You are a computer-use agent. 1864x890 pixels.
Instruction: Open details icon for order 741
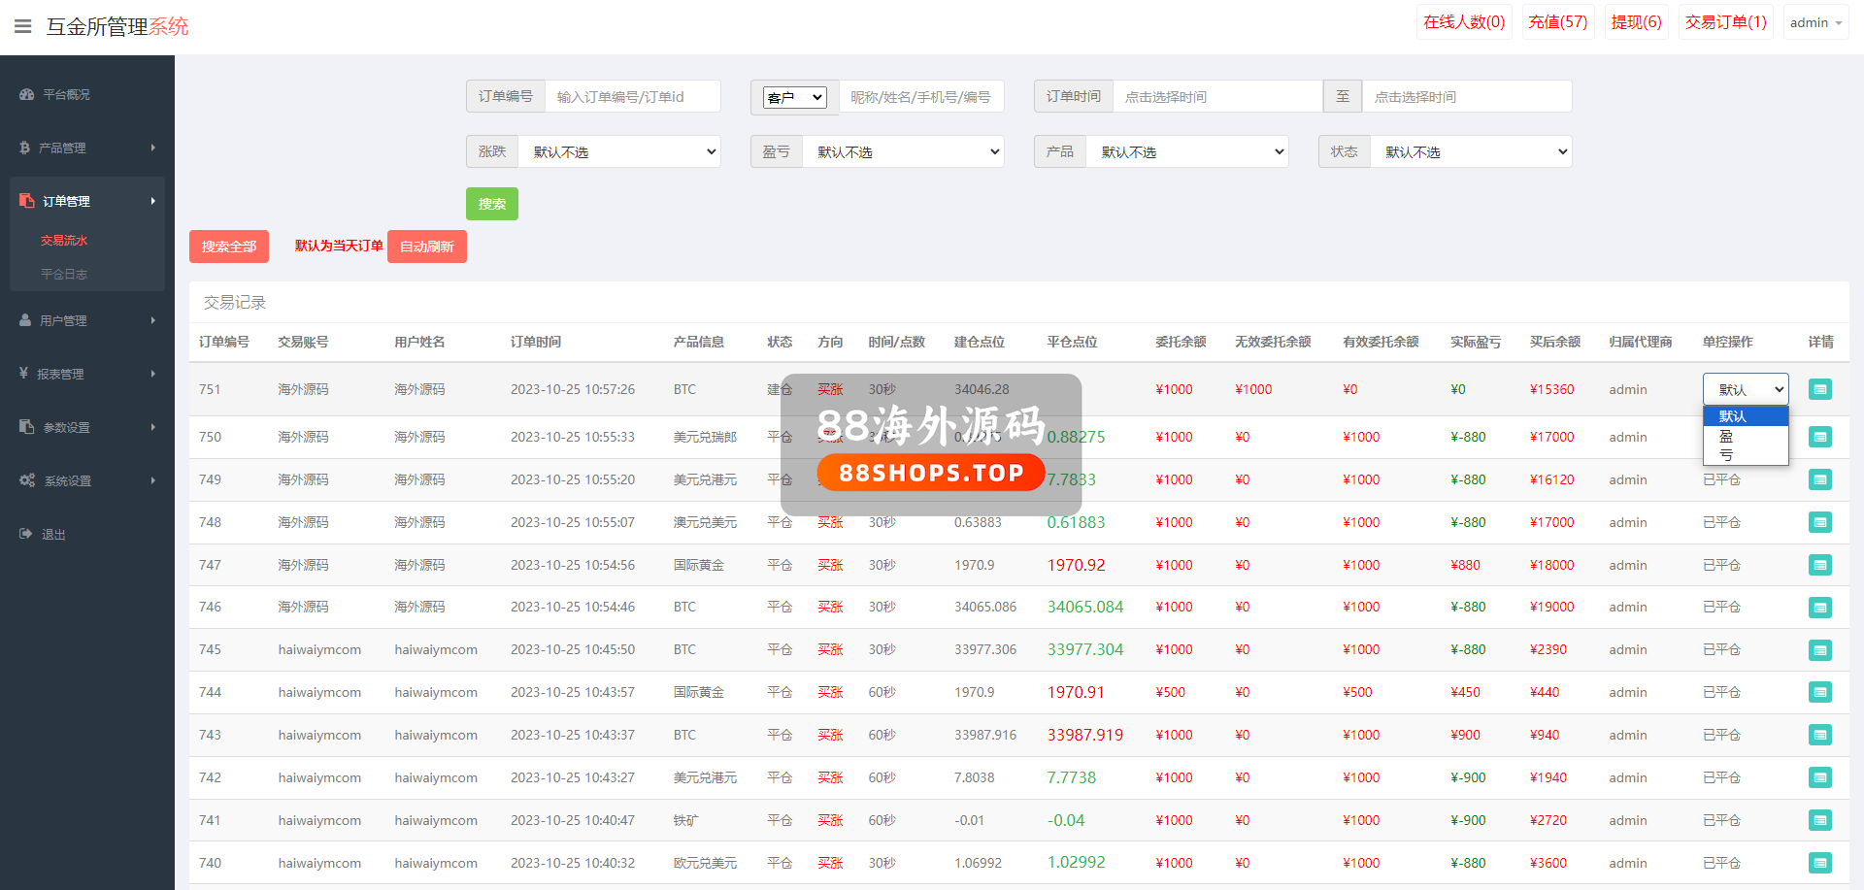(x=1819, y=821)
